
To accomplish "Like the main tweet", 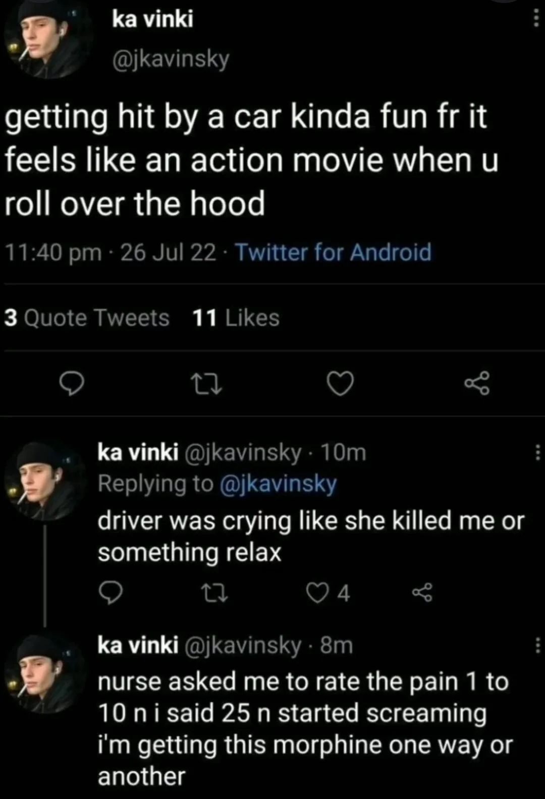I will tap(340, 385).
